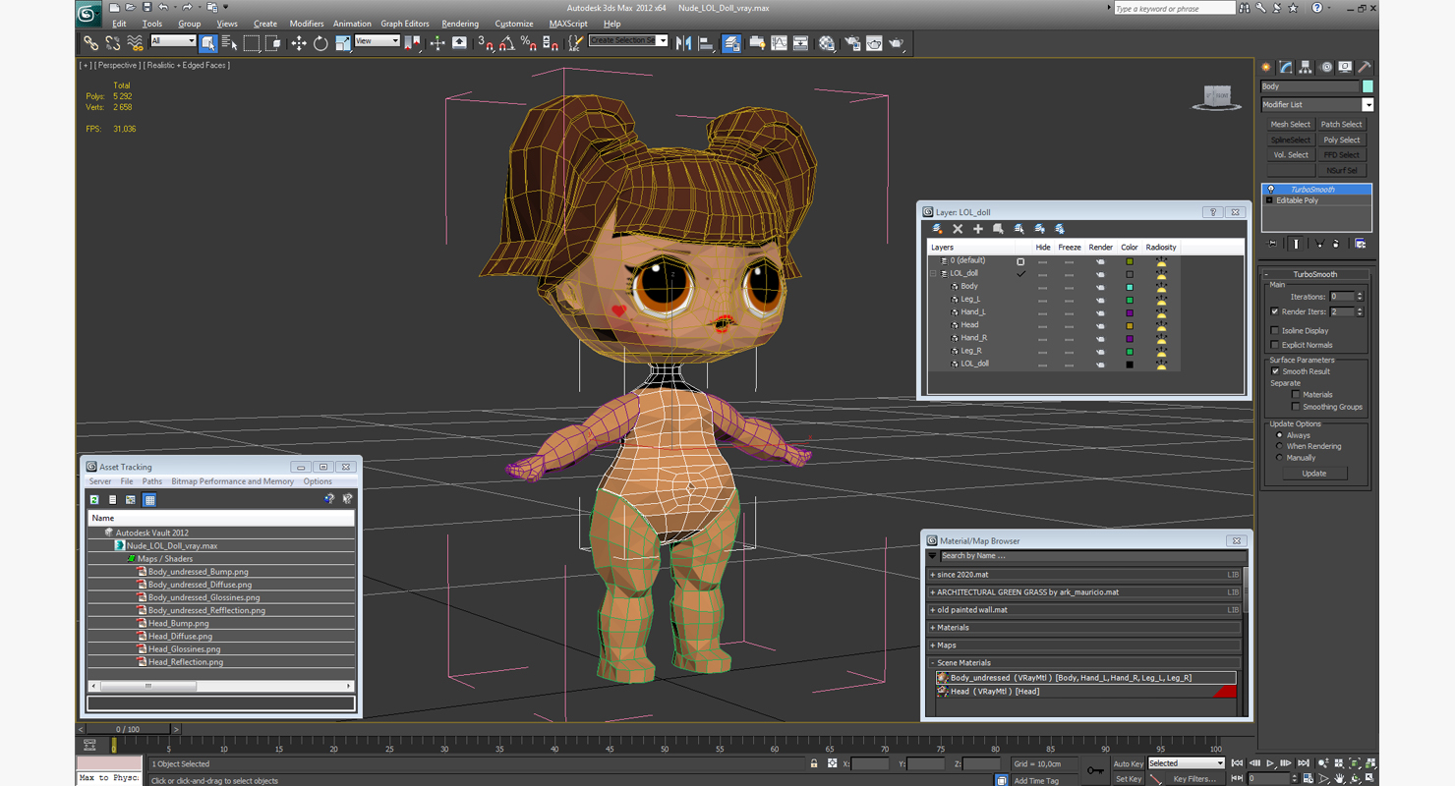Expand the Editable Poly stack entry

pyautogui.click(x=1269, y=200)
